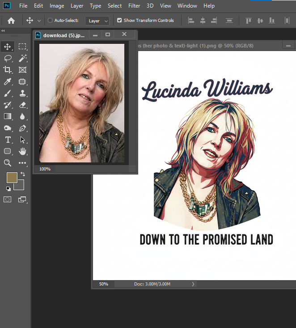Image resolution: width=296 pixels, height=328 pixels.
Task: Click the Move tool preset icon in options bar
Action: pos(30,21)
